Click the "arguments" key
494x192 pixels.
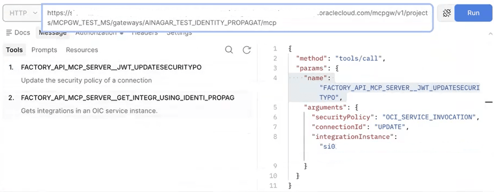click(325, 107)
